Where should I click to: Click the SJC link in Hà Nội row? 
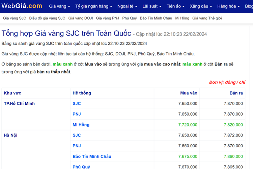(77, 135)
